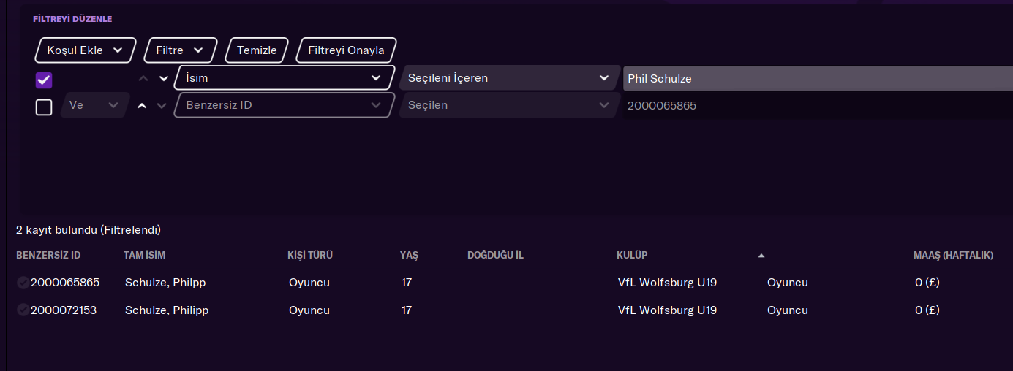The width and height of the screenshot is (1013, 371).
Task: Click the Filtreyi Onayla button
Action: (346, 50)
